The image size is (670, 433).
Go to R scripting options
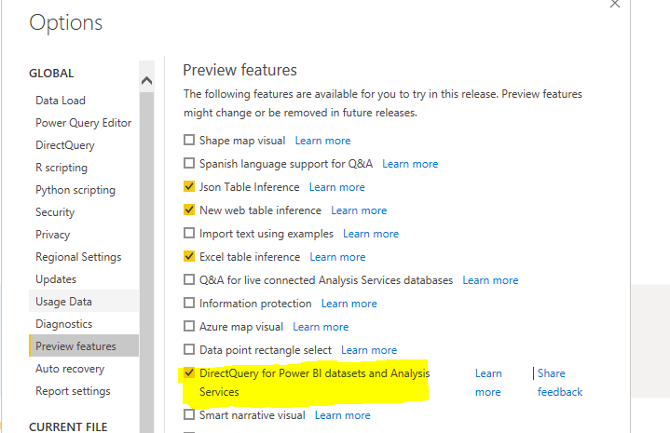pos(62,168)
